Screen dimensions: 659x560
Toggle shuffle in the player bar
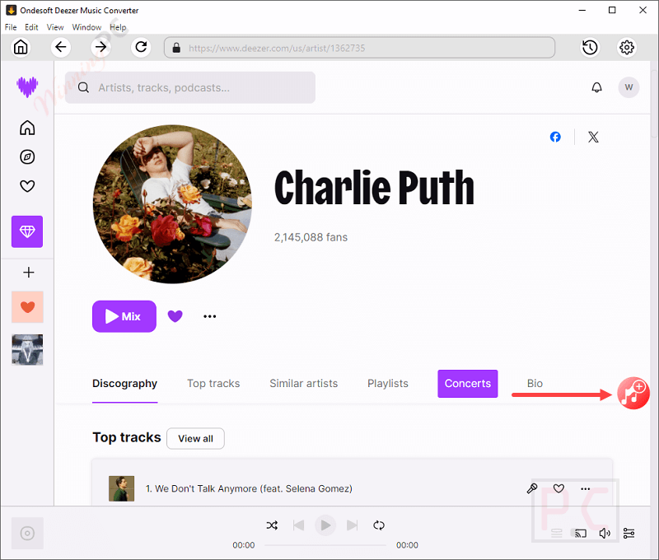[272, 525]
